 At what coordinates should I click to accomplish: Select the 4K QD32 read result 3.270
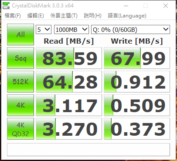69,129
